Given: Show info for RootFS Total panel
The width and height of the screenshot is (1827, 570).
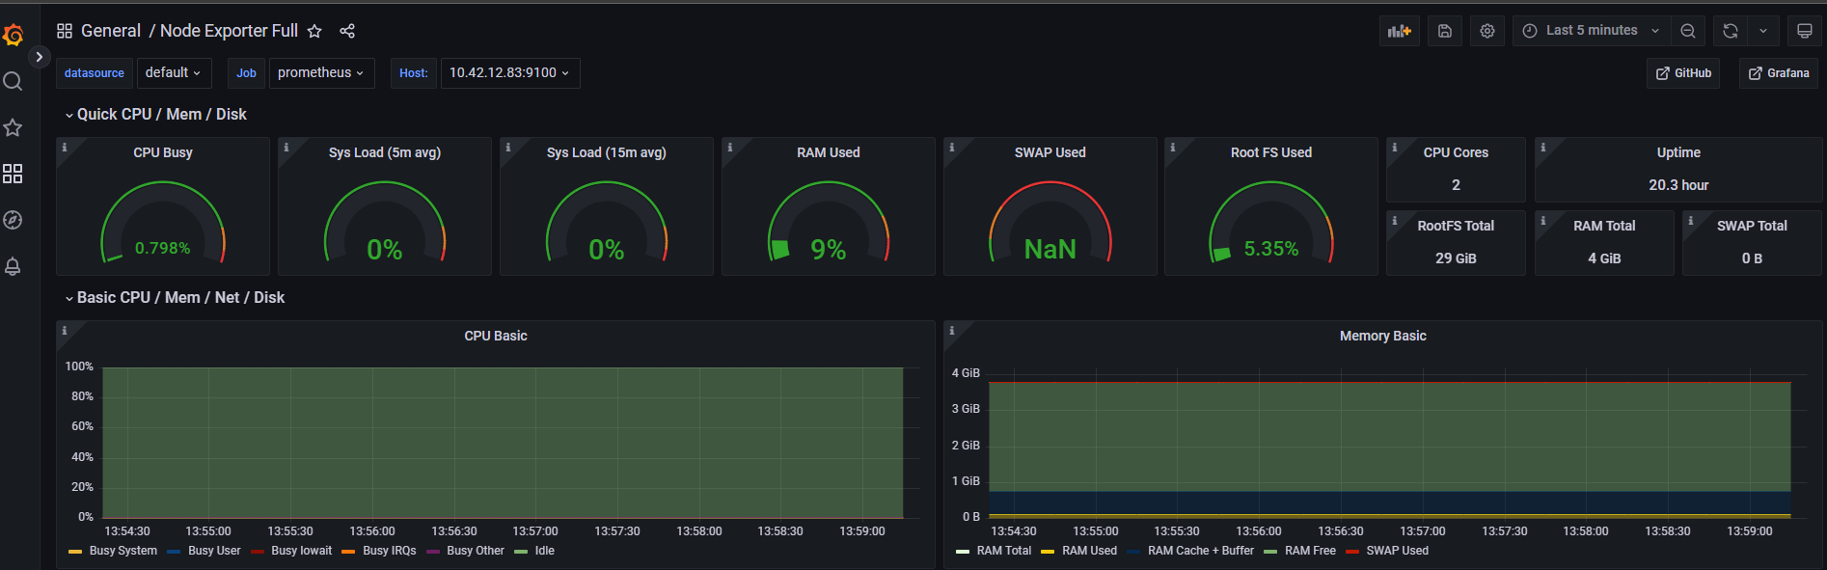Looking at the screenshot, I should click(x=1395, y=221).
